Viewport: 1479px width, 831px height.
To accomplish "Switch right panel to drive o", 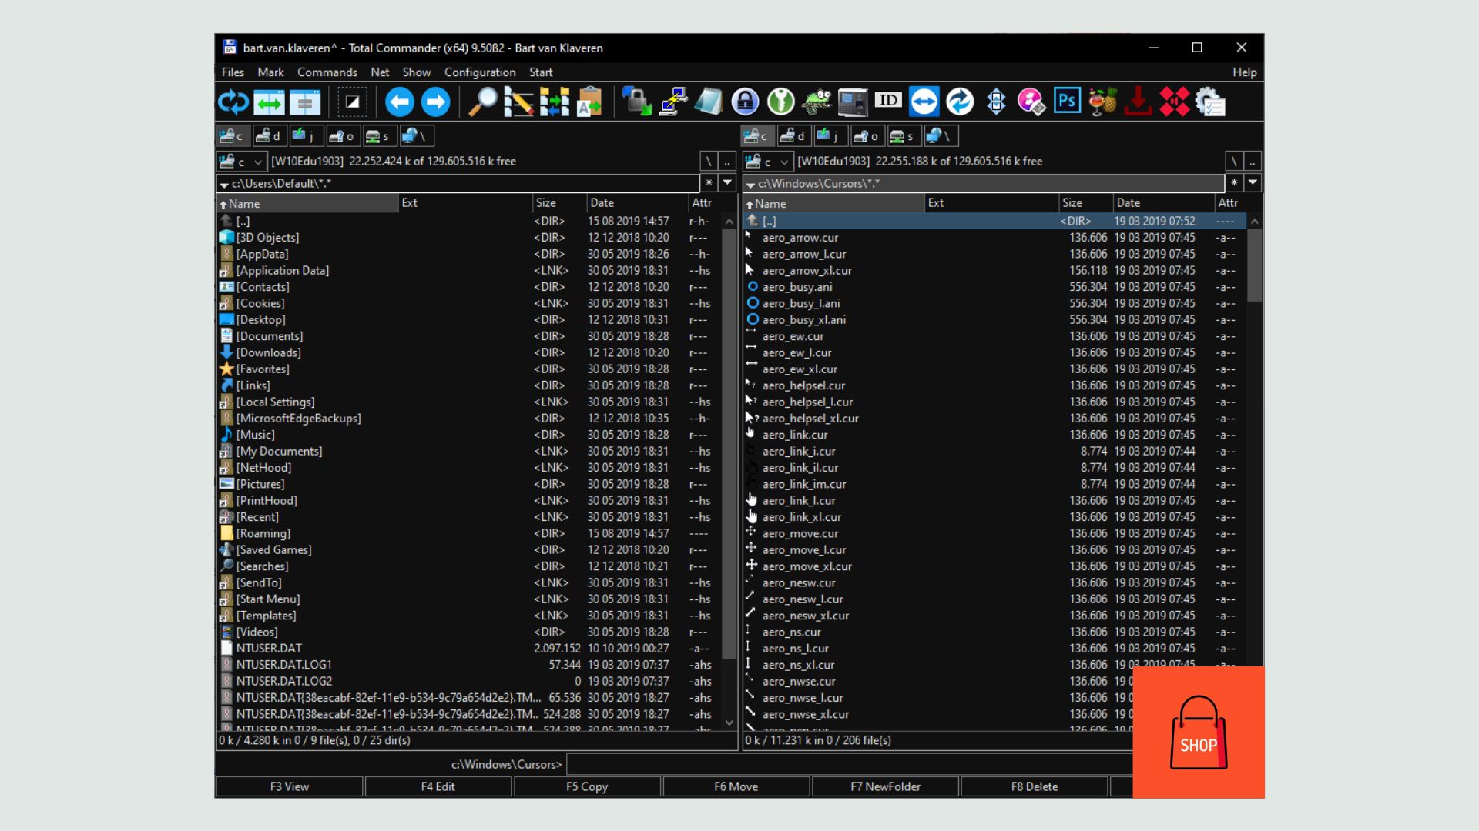I will (867, 136).
